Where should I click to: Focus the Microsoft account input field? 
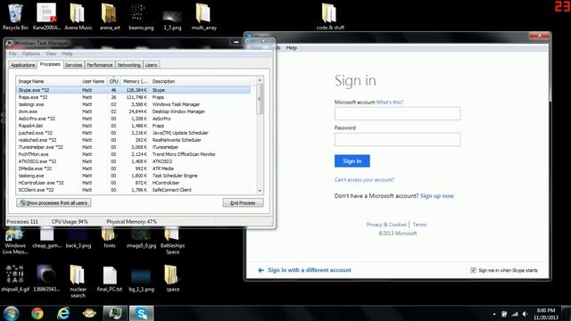397,113
